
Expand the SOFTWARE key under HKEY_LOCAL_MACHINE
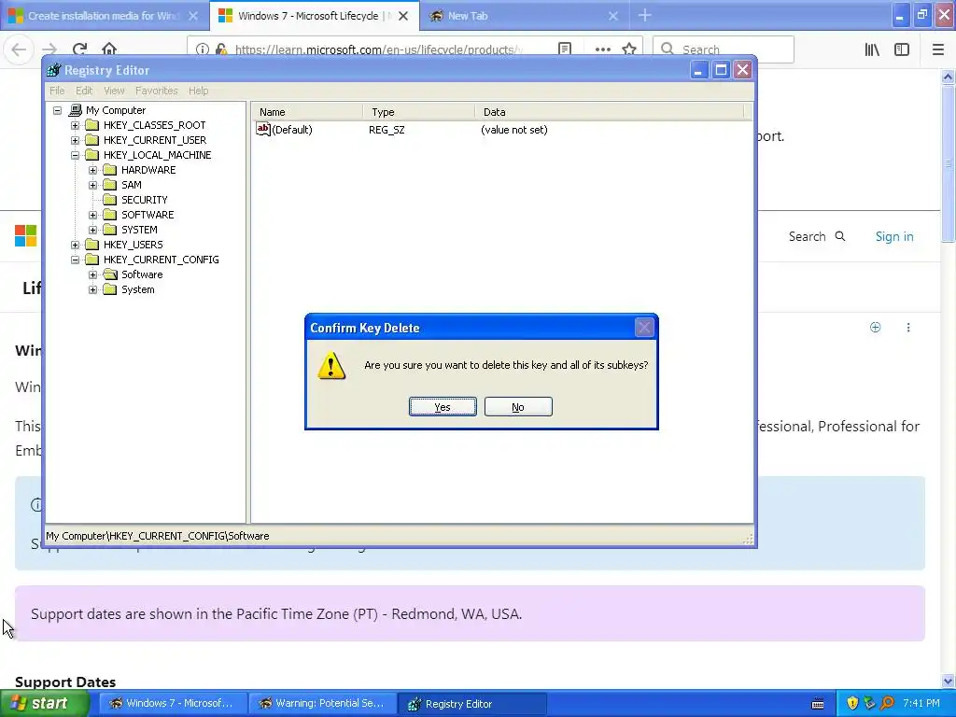(x=92, y=215)
